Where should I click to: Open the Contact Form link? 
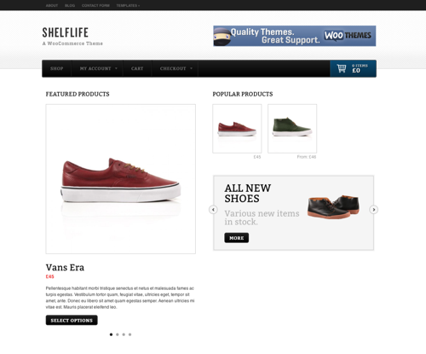pos(95,5)
